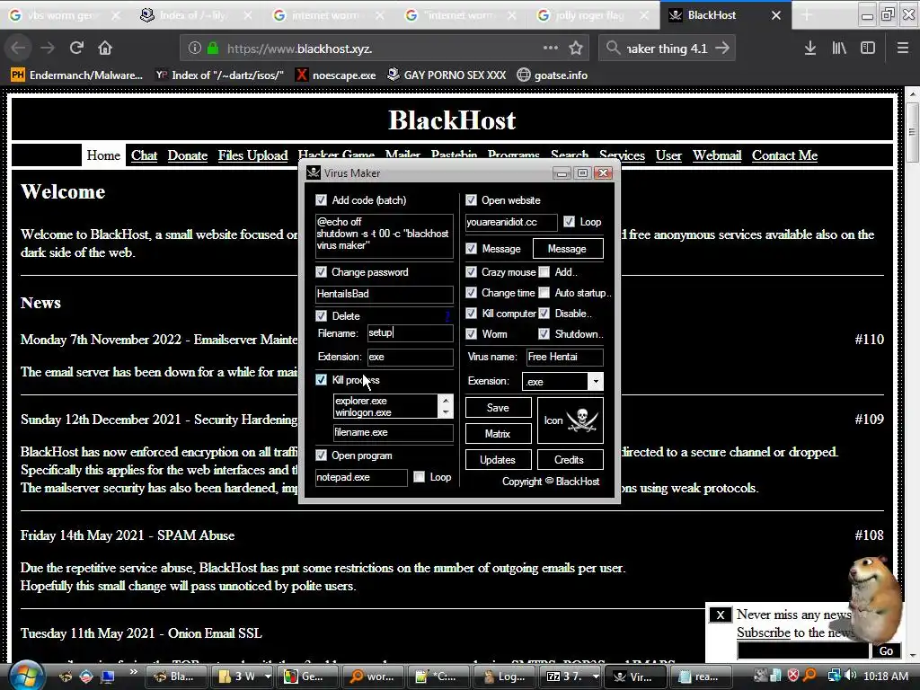Open page actions three-dots menu
920x690 pixels.
551,49
